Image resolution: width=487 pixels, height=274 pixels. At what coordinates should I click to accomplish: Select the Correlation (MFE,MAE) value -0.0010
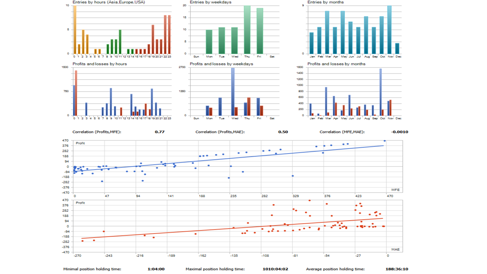[x=399, y=132]
